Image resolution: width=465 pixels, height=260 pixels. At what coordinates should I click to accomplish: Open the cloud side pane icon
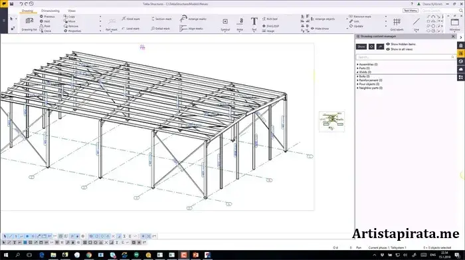click(x=460, y=69)
